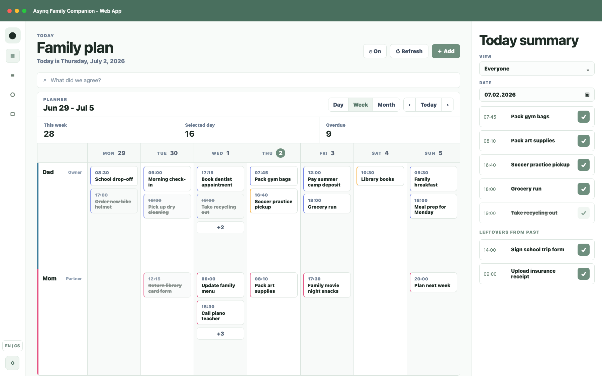Expand Mom's Wednesday +3 more tasks

click(220, 334)
